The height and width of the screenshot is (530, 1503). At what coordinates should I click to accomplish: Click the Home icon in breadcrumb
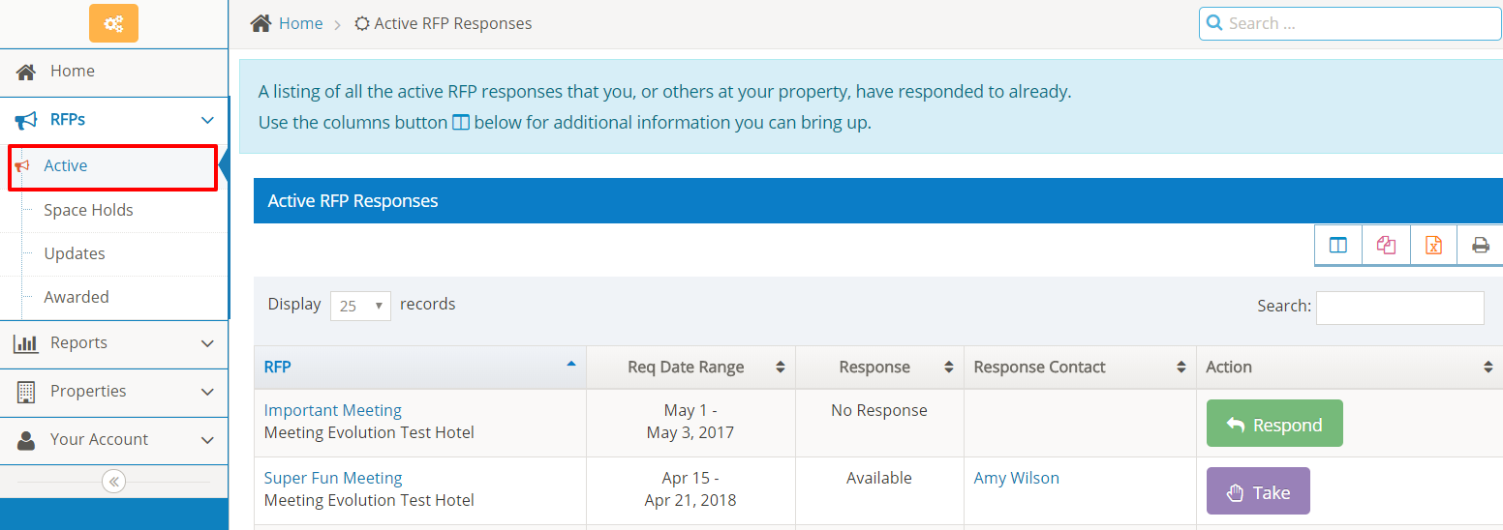coord(261,23)
